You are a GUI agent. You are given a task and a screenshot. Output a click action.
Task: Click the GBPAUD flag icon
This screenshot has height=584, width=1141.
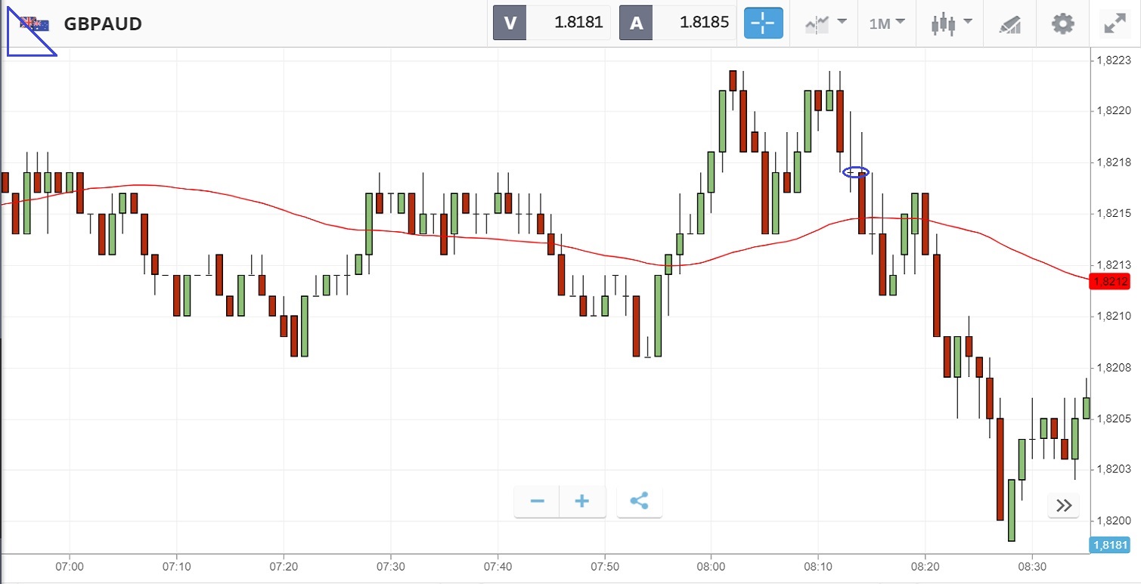tap(34, 23)
